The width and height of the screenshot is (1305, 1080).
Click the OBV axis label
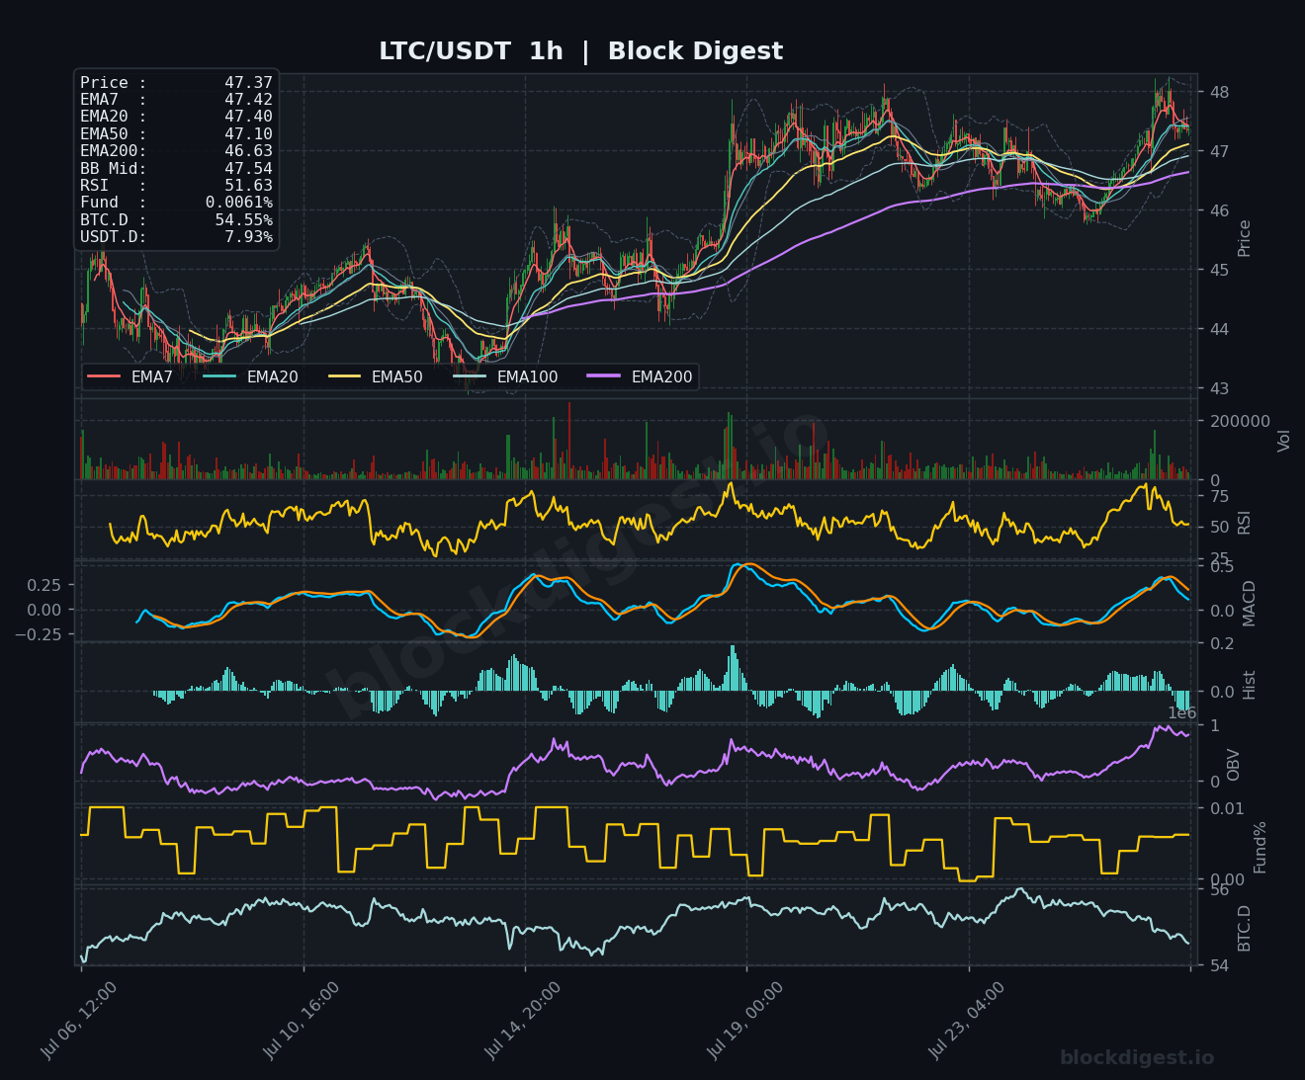point(1233,765)
